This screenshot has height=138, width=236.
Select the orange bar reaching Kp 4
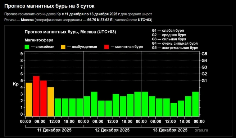click(51, 102)
